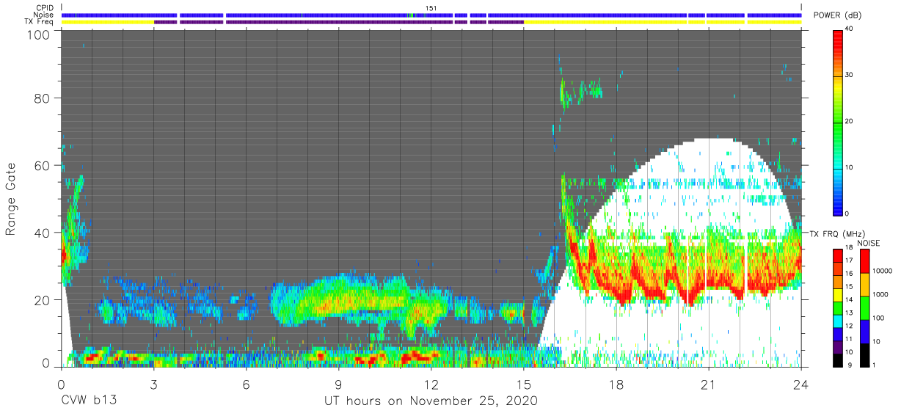Click the 'CVW b13' radar beam label
This screenshot has width=901, height=416.
click(x=89, y=401)
